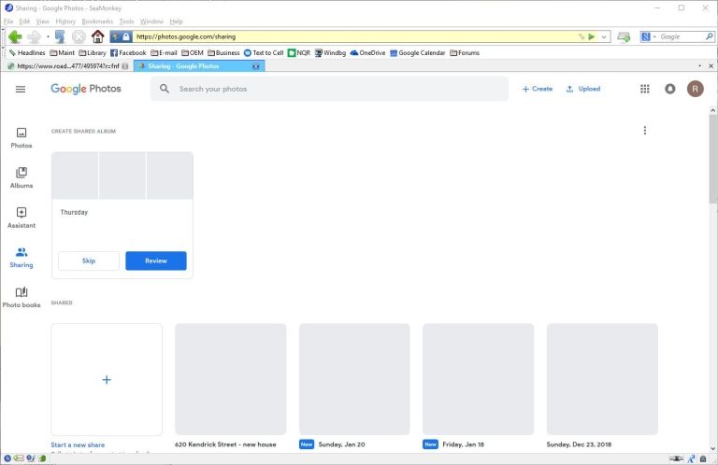Review the Thursday shared album suggestion
This screenshot has width=718, height=465.
156,261
